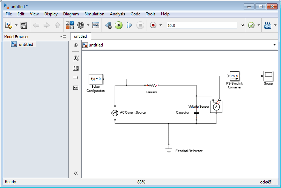Click the untitled breadcrumb in the address bar
The width and height of the screenshot is (281, 188).
[96, 45]
